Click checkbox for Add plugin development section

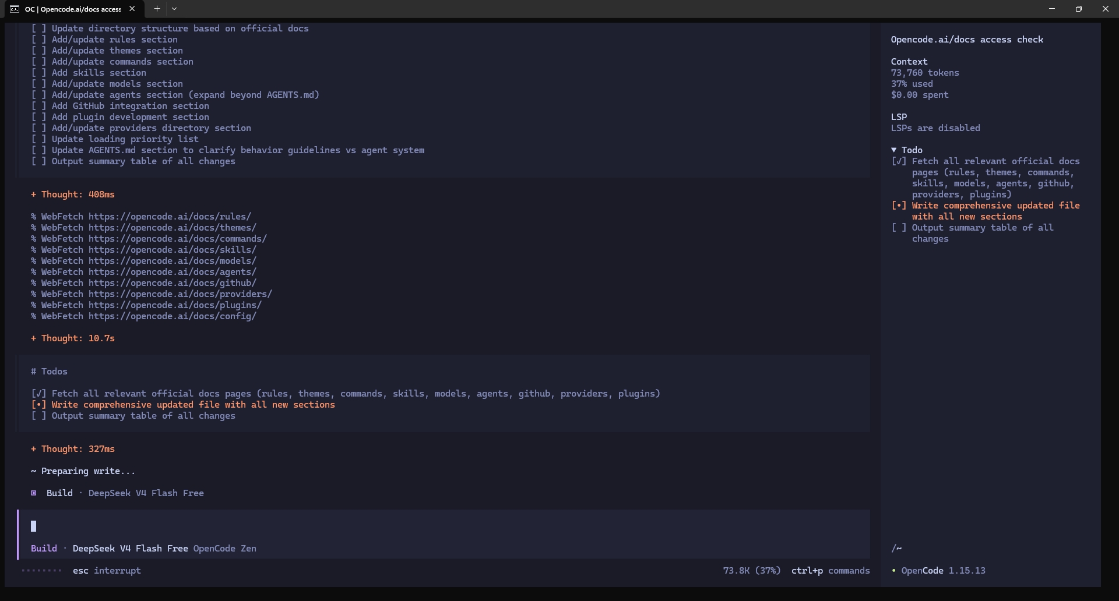pyautogui.click(x=38, y=117)
